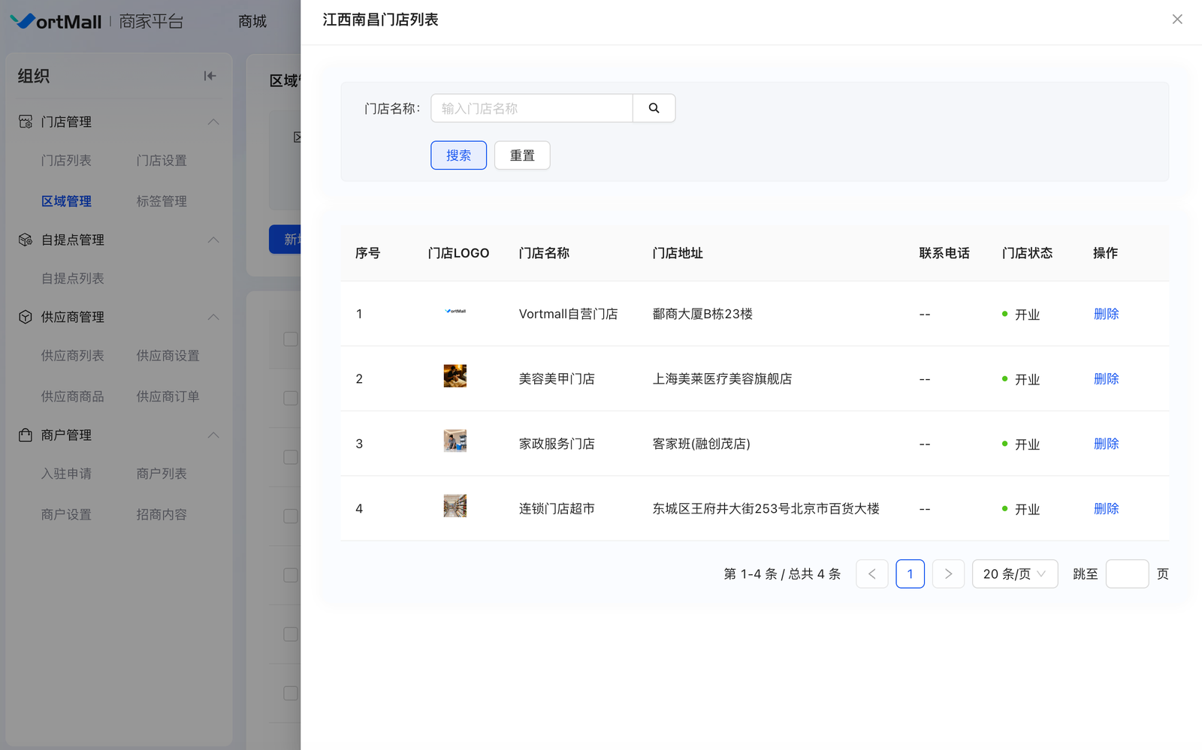Click the 门店管理 store icon
Image resolution: width=1202 pixels, height=750 pixels.
click(26, 122)
